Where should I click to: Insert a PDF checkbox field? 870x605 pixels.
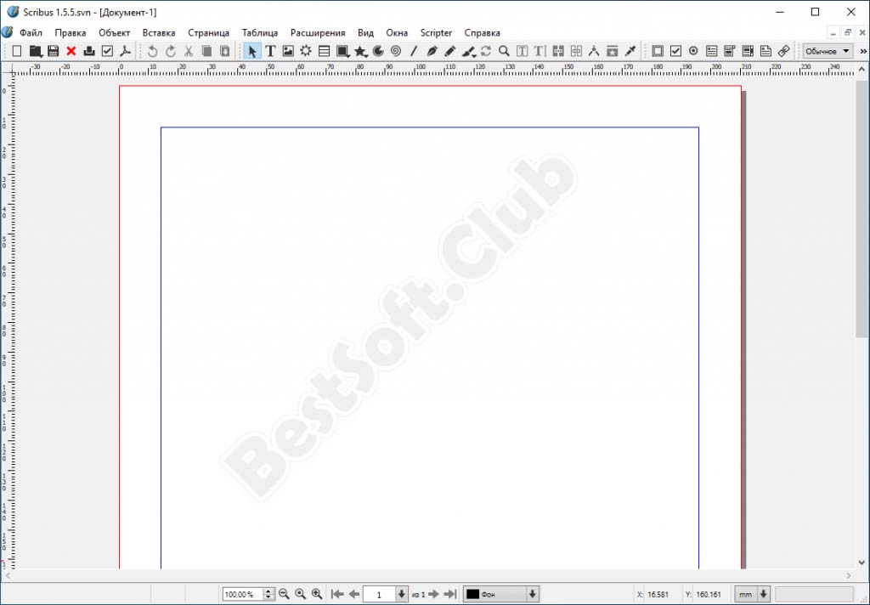point(675,51)
